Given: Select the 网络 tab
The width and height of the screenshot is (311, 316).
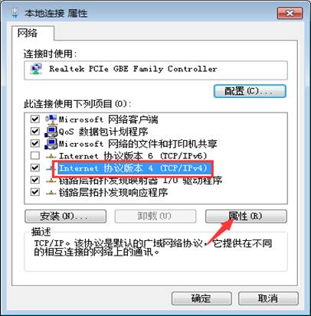Looking at the screenshot, I should pos(28,33).
